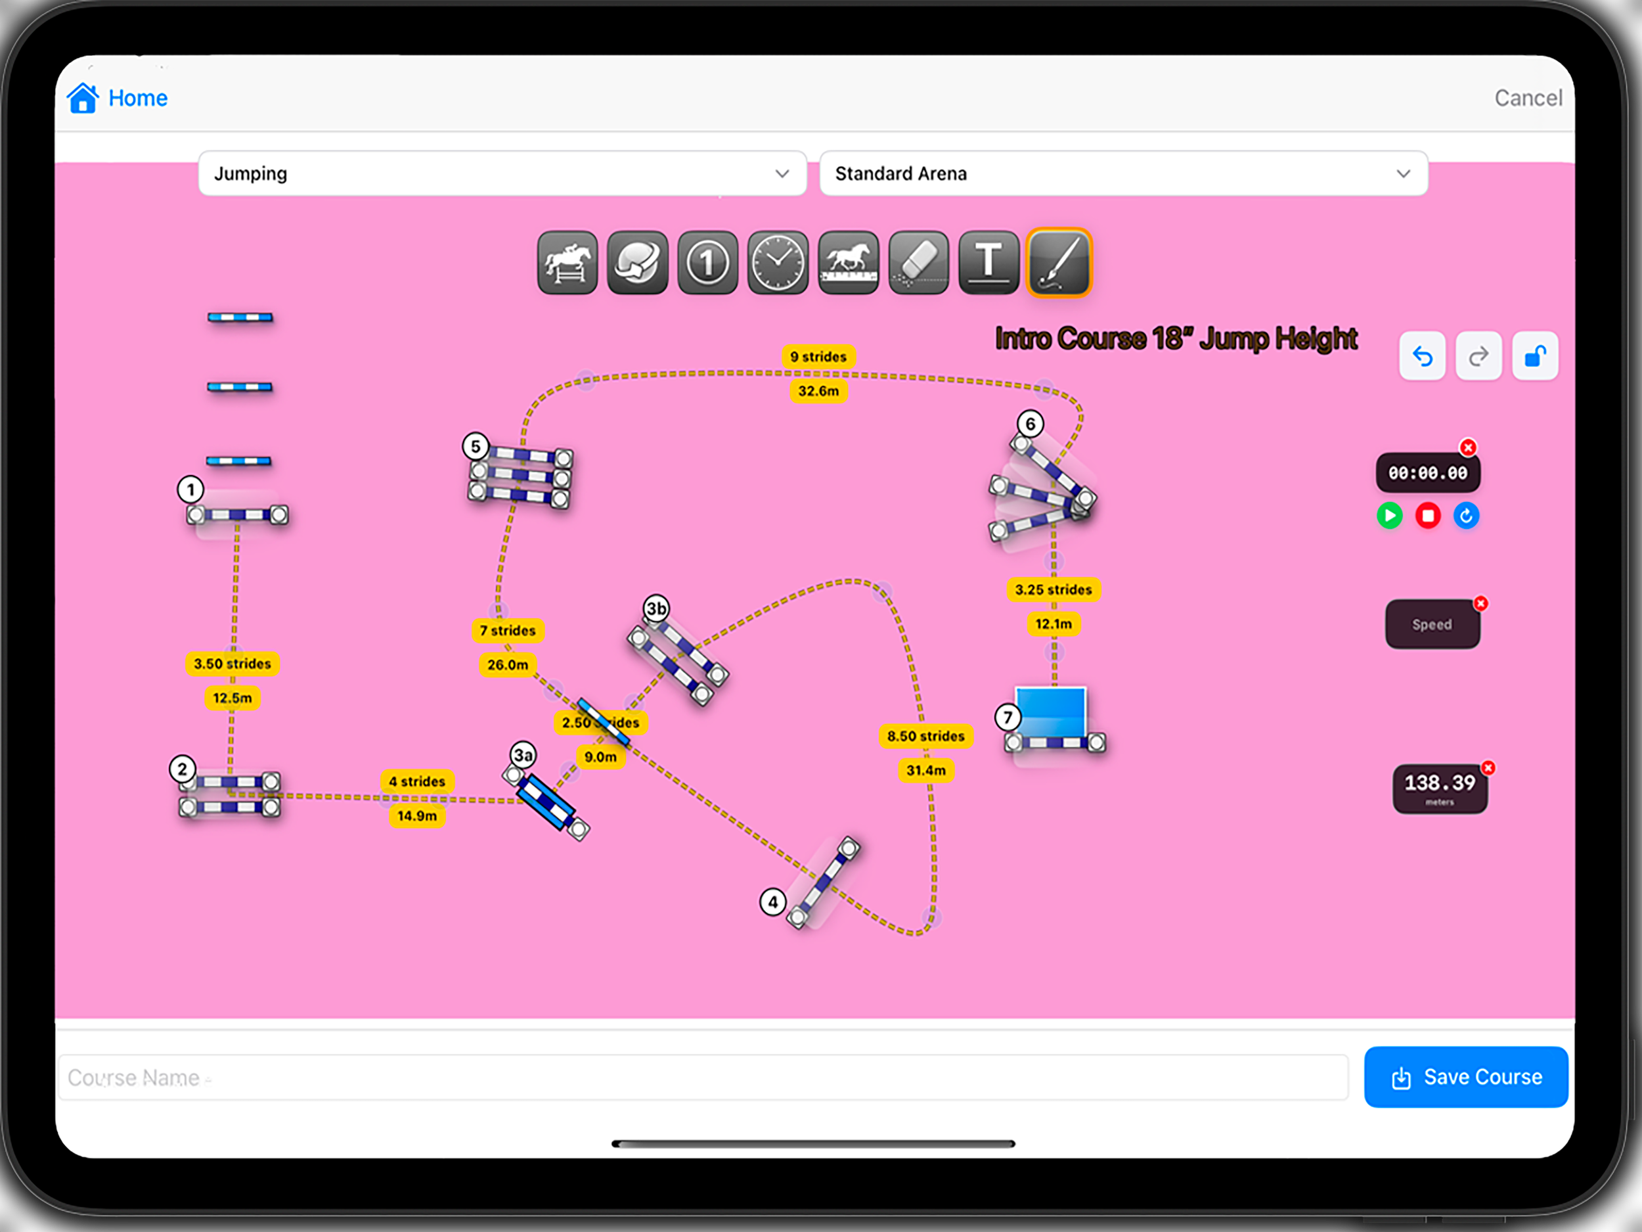Close the Speed widget with red X
Screen dimensions: 1642x1232
1480,604
